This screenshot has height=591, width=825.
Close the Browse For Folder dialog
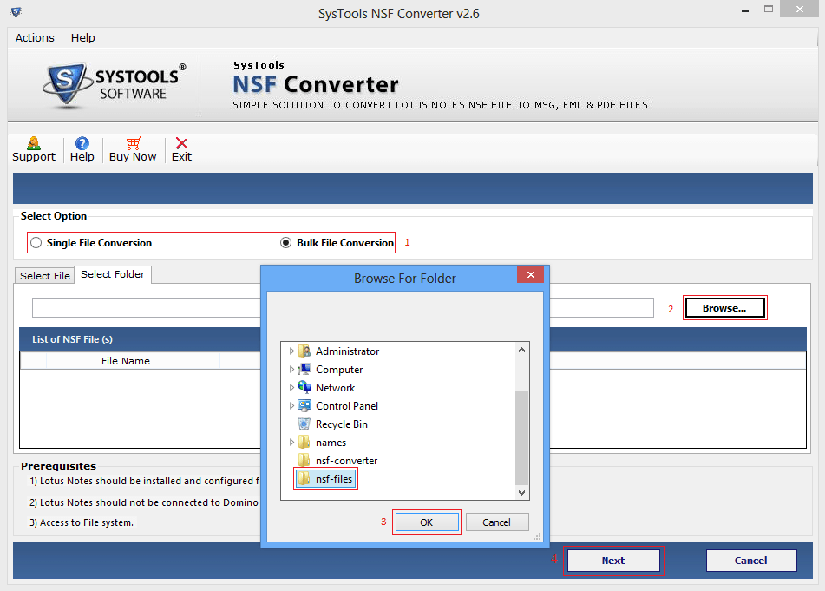(x=530, y=275)
